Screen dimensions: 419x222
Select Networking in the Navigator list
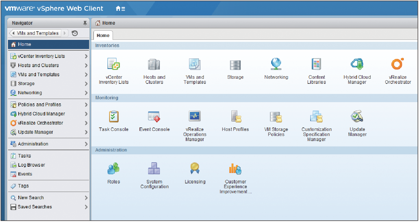pos(48,93)
